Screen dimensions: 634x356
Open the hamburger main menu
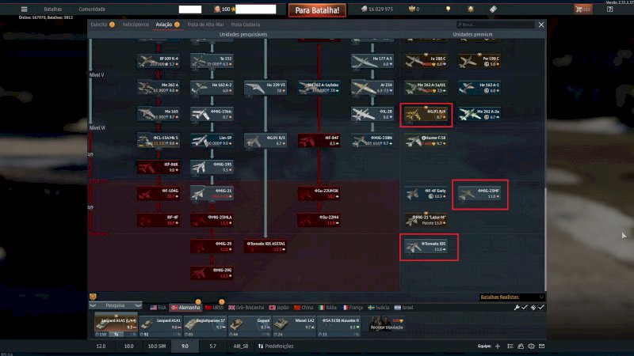click(x=25, y=9)
